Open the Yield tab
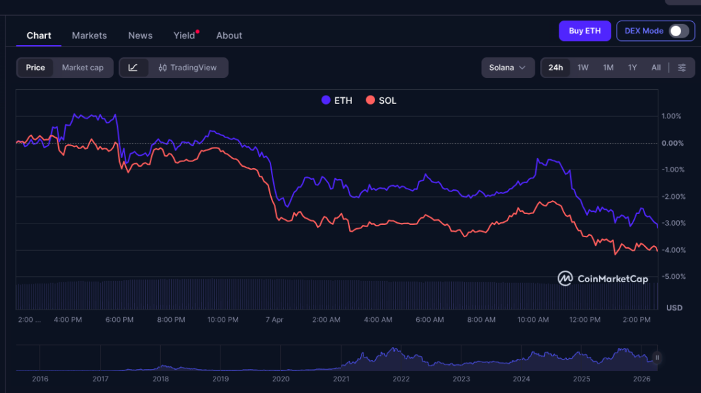The width and height of the screenshot is (701, 393). (184, 36)
